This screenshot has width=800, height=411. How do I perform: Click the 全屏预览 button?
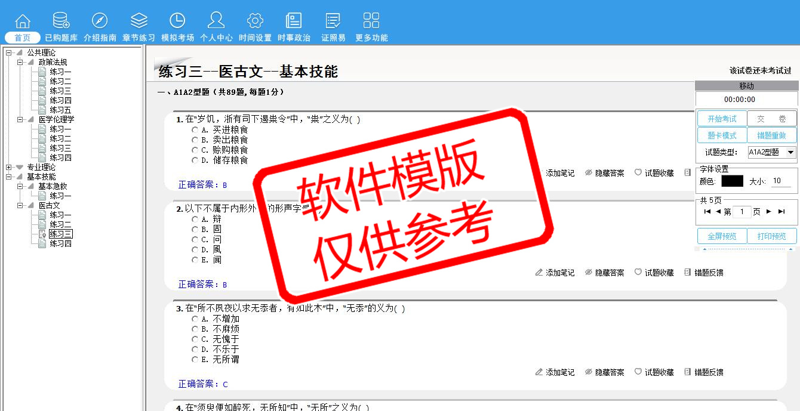coord(722,236)
